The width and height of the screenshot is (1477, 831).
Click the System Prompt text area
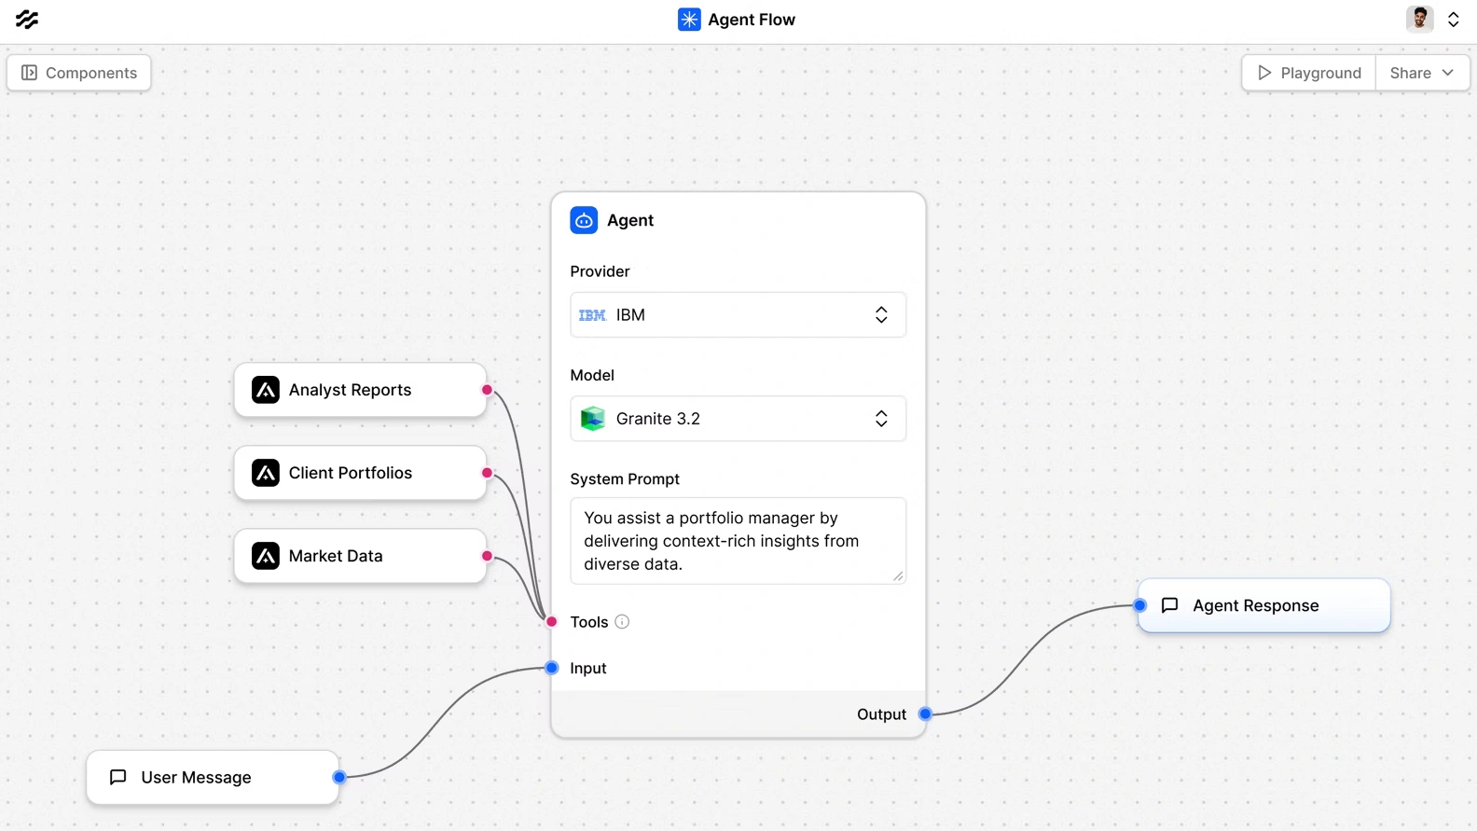[738, 541]
